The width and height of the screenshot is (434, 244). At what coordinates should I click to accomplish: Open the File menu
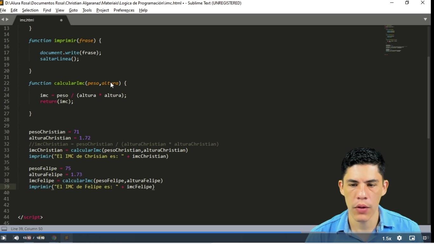pos(3,10)
